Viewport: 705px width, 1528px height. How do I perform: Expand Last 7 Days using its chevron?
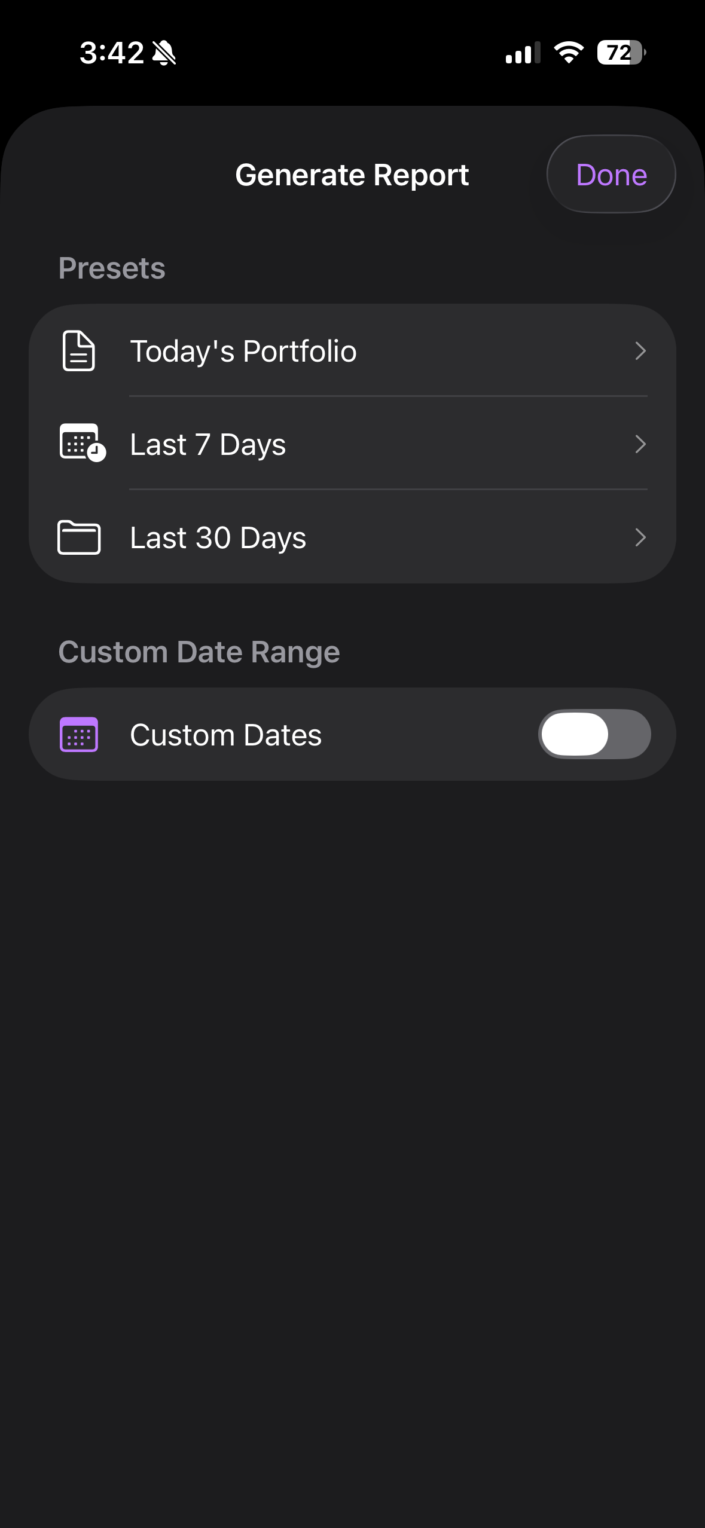point(640,444)
